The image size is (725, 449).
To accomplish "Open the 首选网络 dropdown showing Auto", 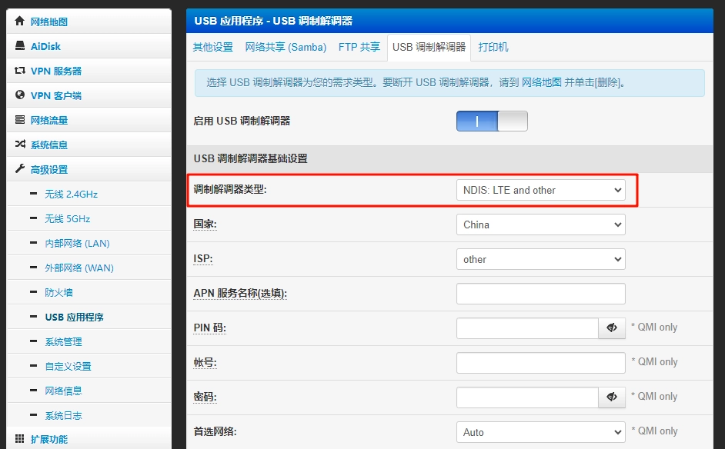I will pos(541,431).
